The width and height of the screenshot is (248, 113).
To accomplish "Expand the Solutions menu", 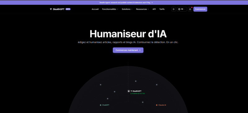I will click(x=127, y=9).
